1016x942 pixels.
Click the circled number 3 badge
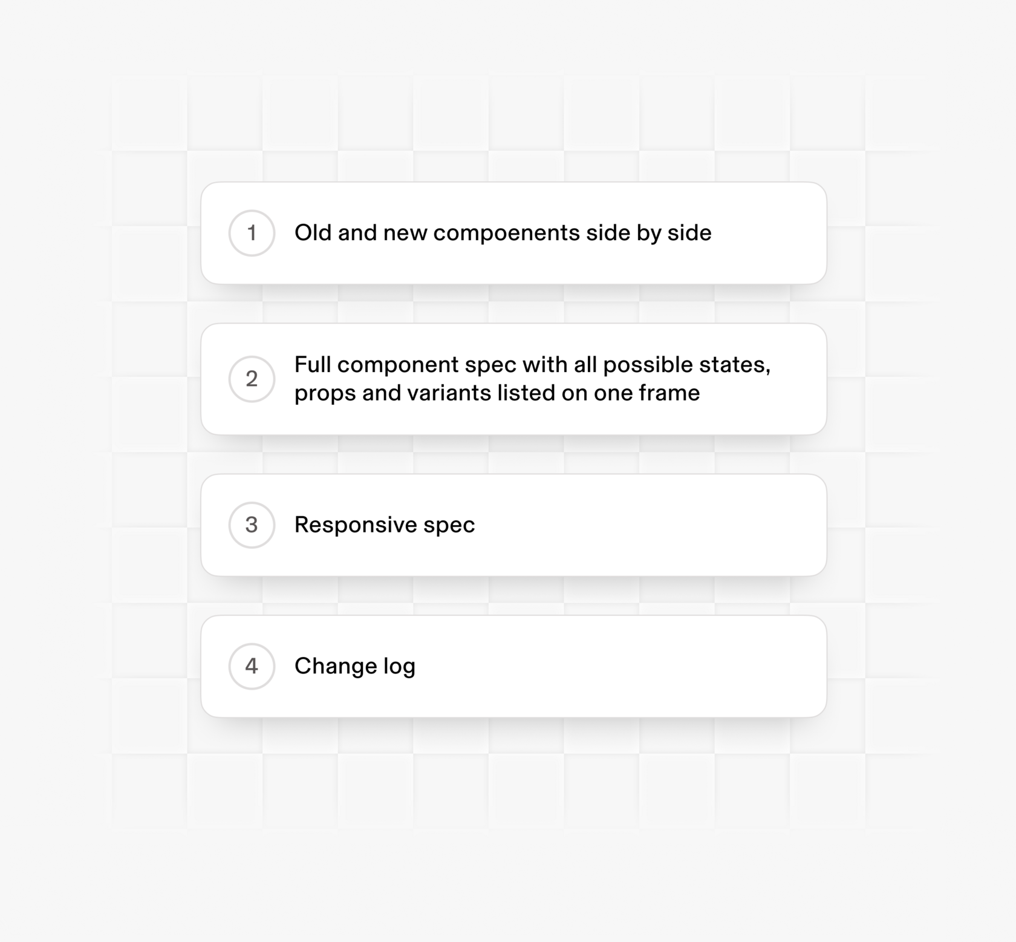click(x=252, y=525)
